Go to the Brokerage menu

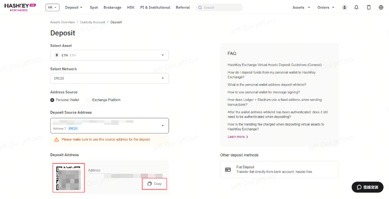click(x=112, y=8)
